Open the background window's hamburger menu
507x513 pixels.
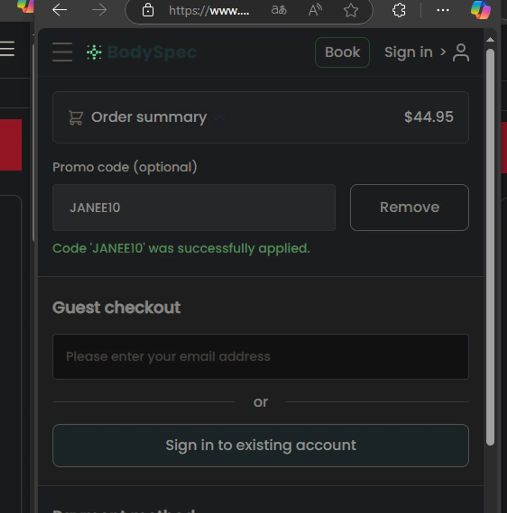coord(7,49)
